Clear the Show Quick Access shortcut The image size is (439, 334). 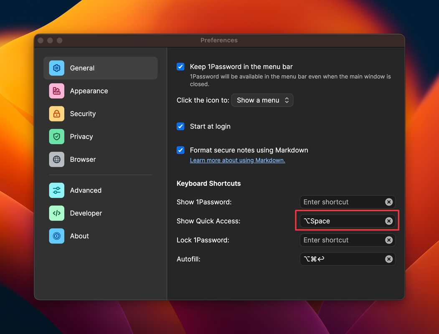coord(388,221)
